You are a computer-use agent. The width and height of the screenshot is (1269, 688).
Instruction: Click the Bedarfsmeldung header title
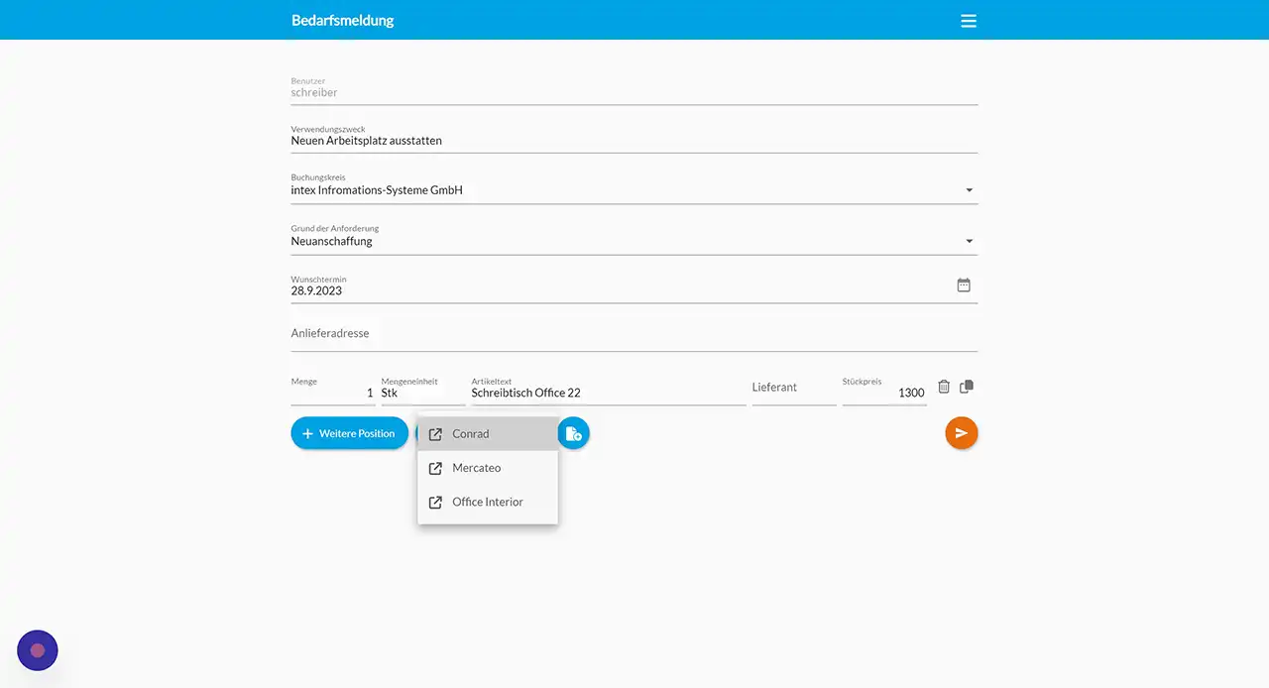[343, 21]
